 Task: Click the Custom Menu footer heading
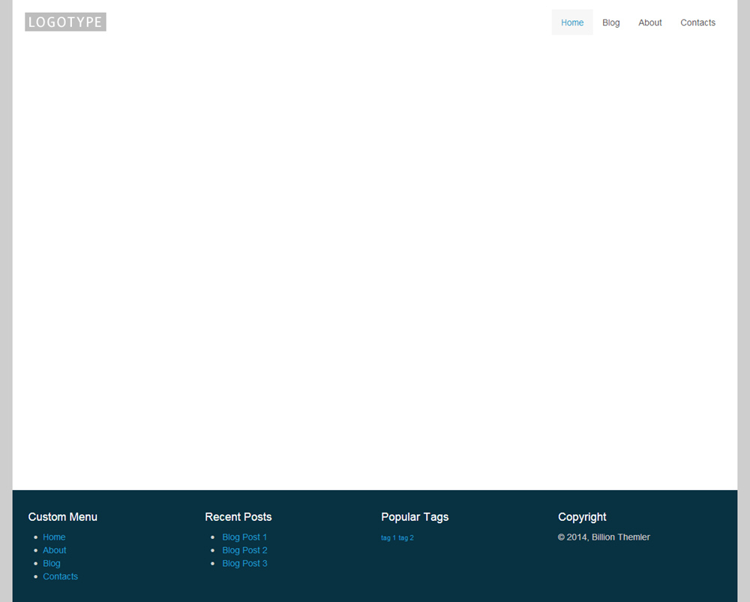point(63,517)
